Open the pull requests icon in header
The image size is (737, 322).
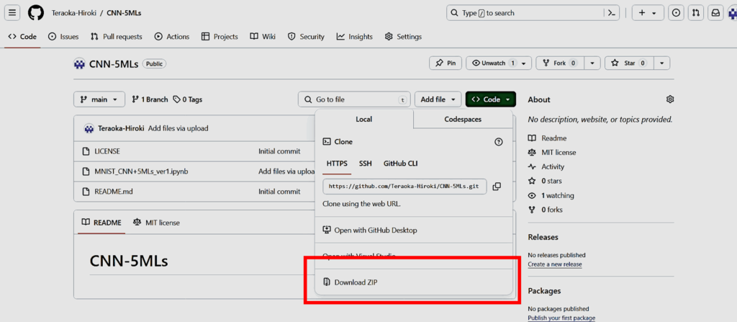coord(696,13)
